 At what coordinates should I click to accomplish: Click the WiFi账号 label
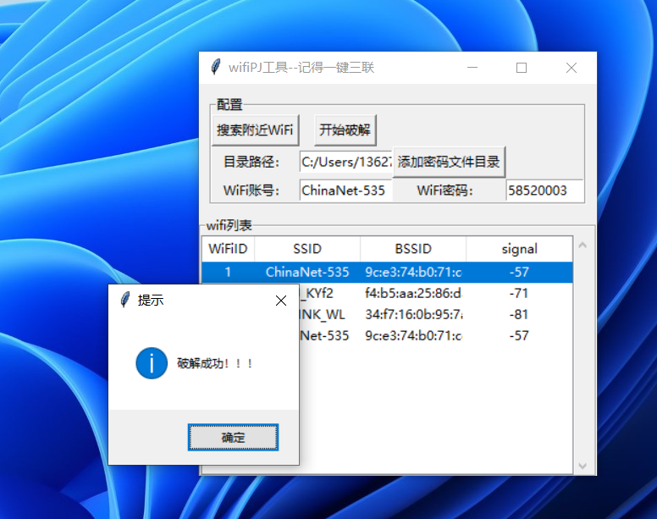pyautogui.click(x=251, y=190)
